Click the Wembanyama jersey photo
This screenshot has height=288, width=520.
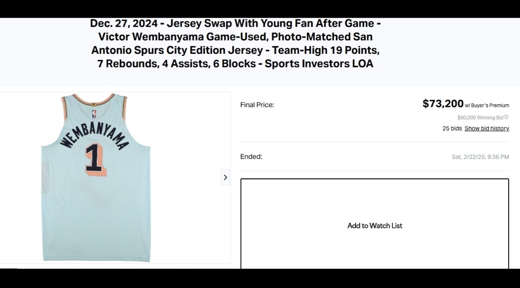96,177
